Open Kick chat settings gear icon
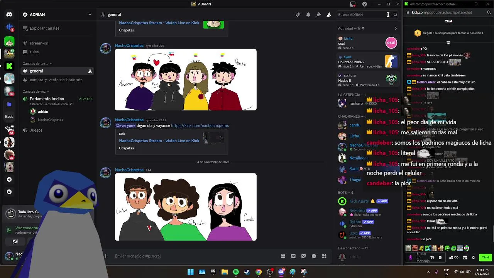This screenshot has width=494, height=278. [x=474, y=258]
